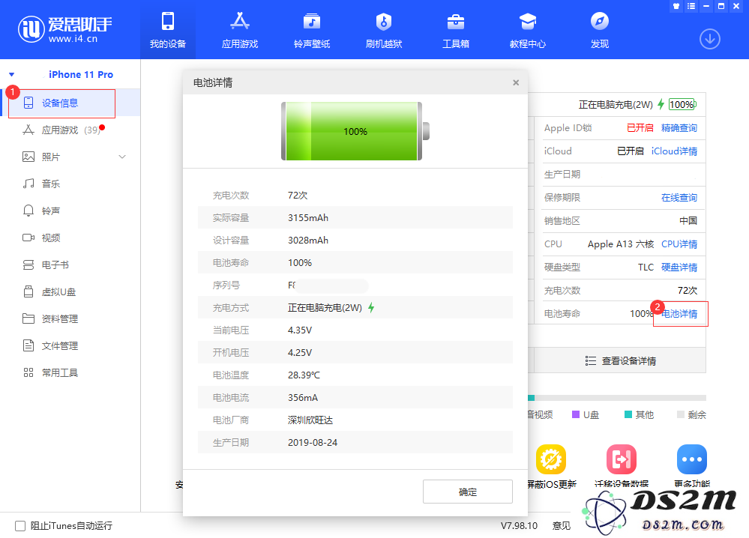Click the purple U盘 legend swatch
749x538 pixels.
tap(576, 414)
